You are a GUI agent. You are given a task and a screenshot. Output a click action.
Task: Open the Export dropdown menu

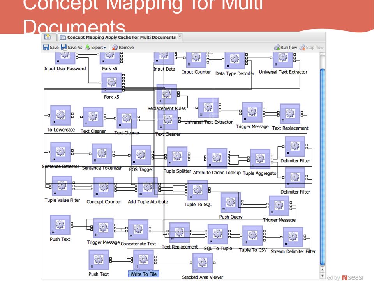[x=95, y=47]
